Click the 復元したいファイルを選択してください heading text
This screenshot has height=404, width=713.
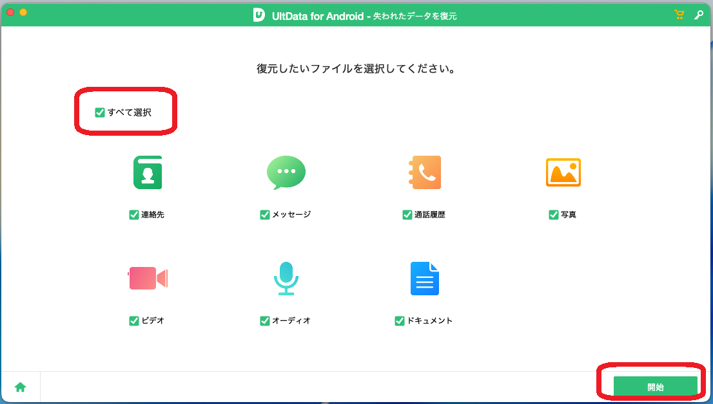pyautogui.click(x=356, y=69)
